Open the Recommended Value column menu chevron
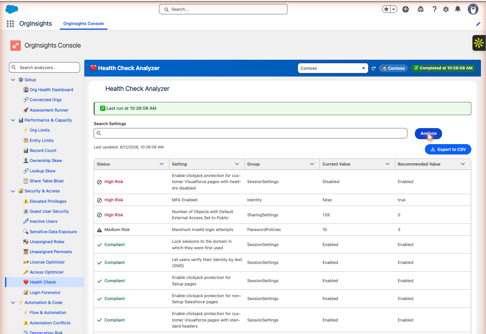Image resolution: width=486 pixels, height=334 pixels. [x=463, y=164]
